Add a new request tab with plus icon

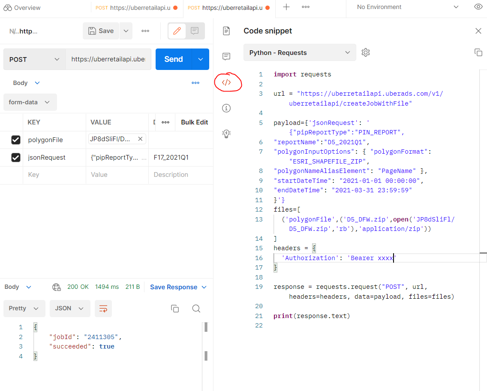[x=286, y=7]
